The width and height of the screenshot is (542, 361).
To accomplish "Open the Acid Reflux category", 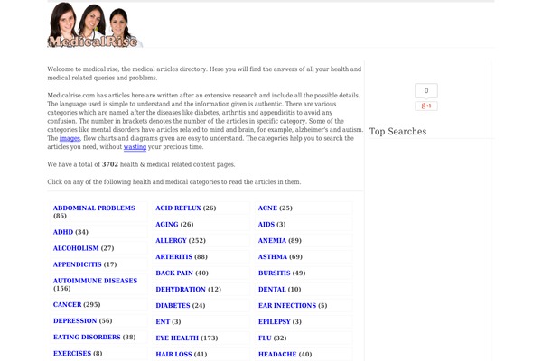I will (178, 208).
